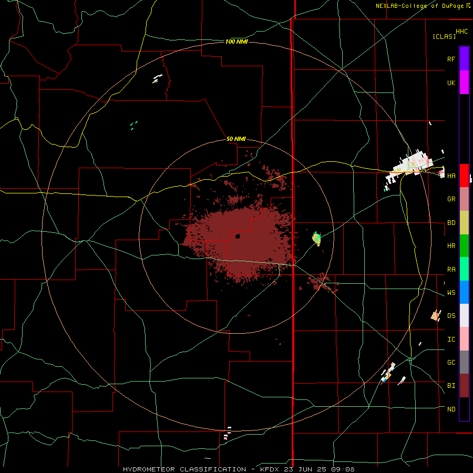Click the "GR" legend label
Screen dimensions: 473x473
point(451,199)
